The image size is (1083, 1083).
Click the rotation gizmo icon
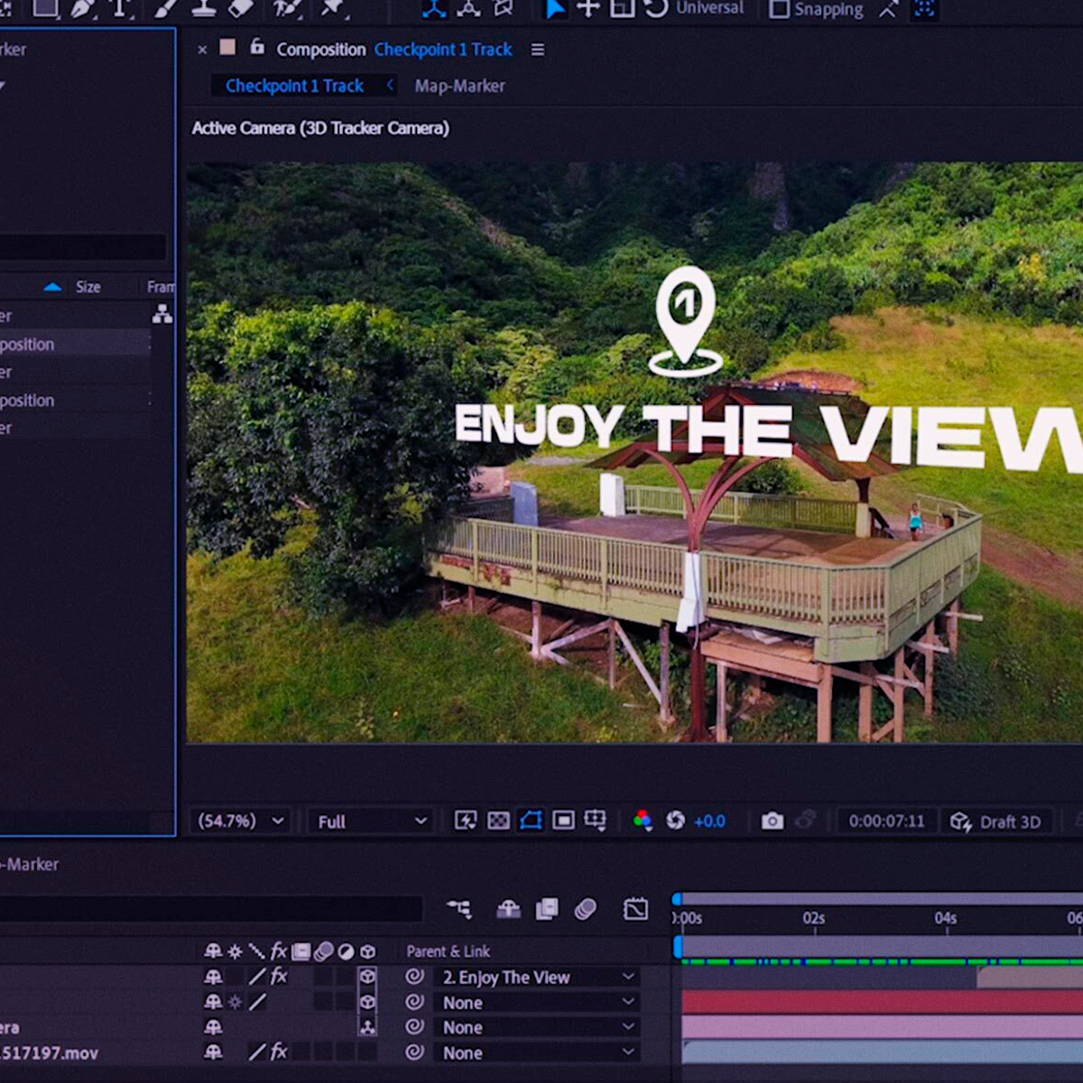coord(656,8)
